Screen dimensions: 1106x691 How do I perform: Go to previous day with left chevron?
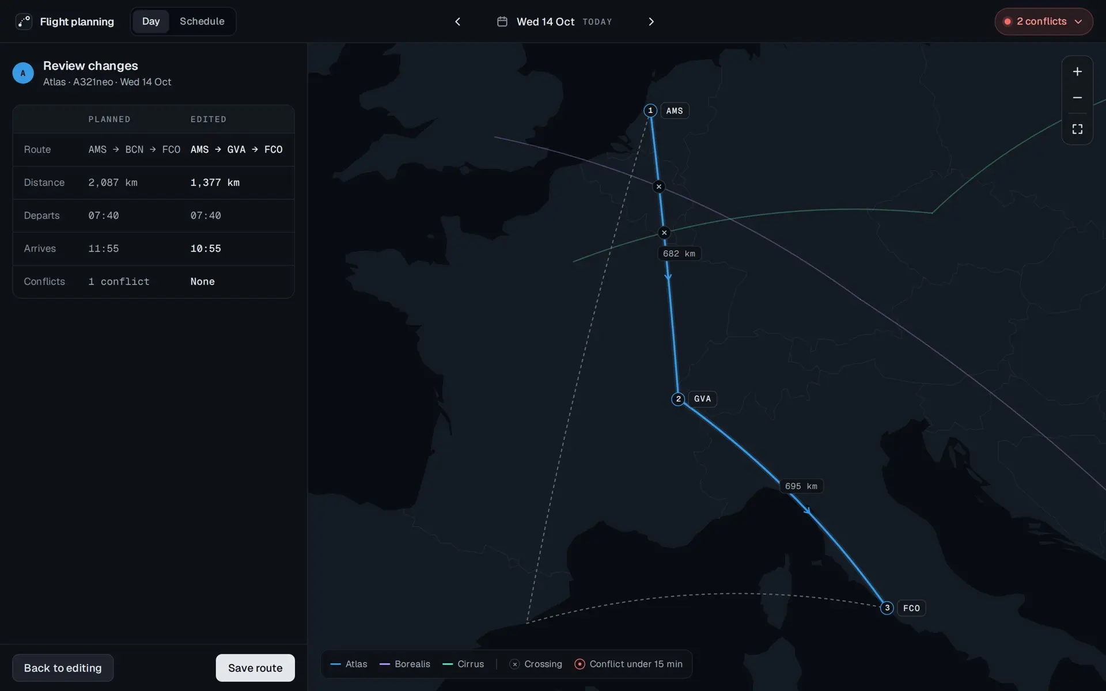[458, 21]
